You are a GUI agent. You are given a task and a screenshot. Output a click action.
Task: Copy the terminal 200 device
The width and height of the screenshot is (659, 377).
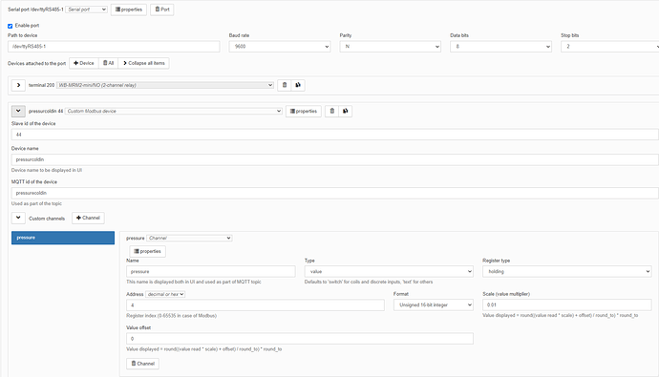point(298,85)
